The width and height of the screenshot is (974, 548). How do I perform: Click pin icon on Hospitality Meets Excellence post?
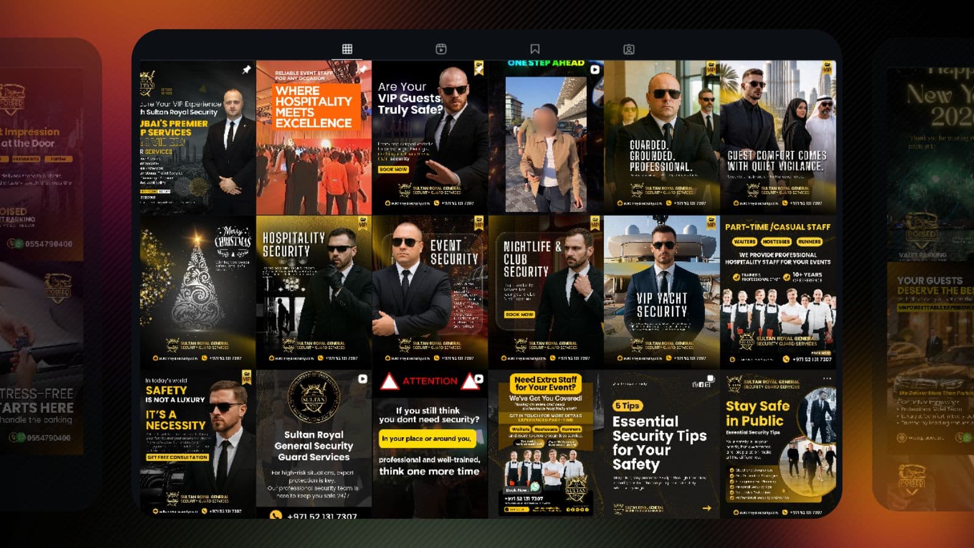362,69
